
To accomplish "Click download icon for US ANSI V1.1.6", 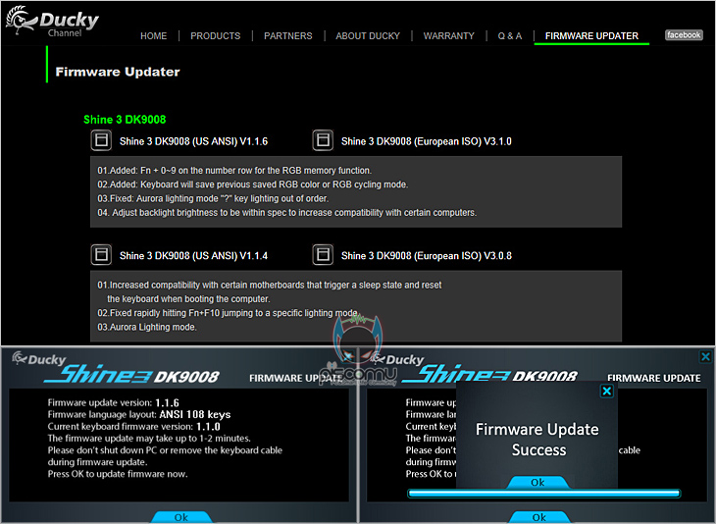I will [101, 140].
